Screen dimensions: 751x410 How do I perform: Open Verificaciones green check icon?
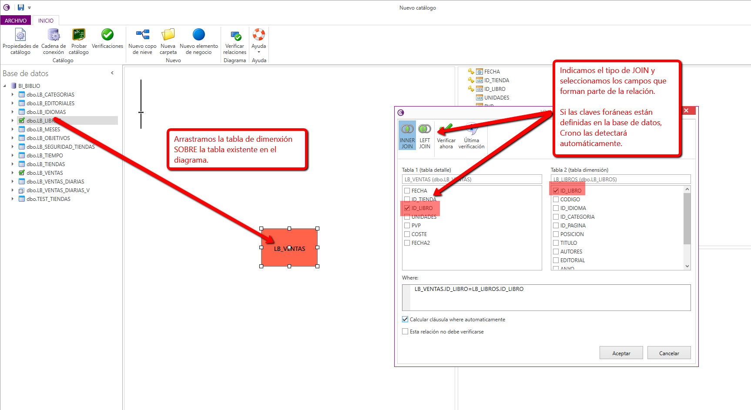107,35
